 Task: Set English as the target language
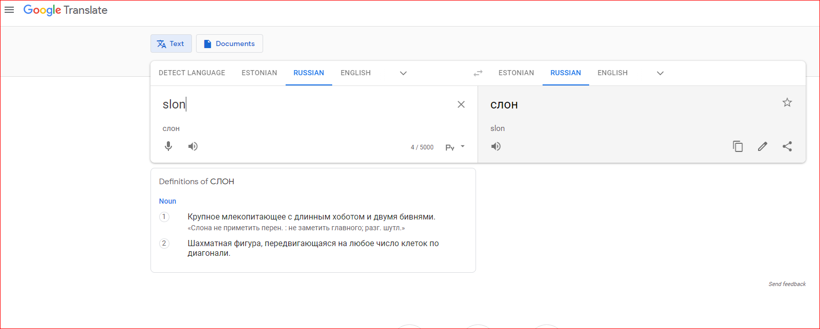pyautogui.click(x=612, y=73)
